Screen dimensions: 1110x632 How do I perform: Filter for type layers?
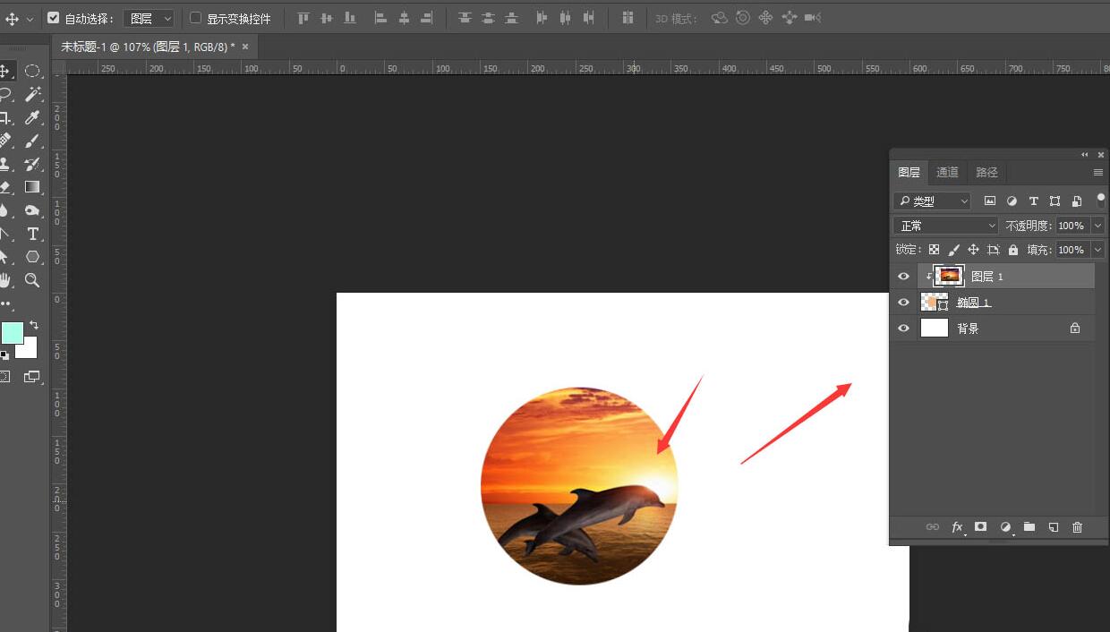(1034, 201)
